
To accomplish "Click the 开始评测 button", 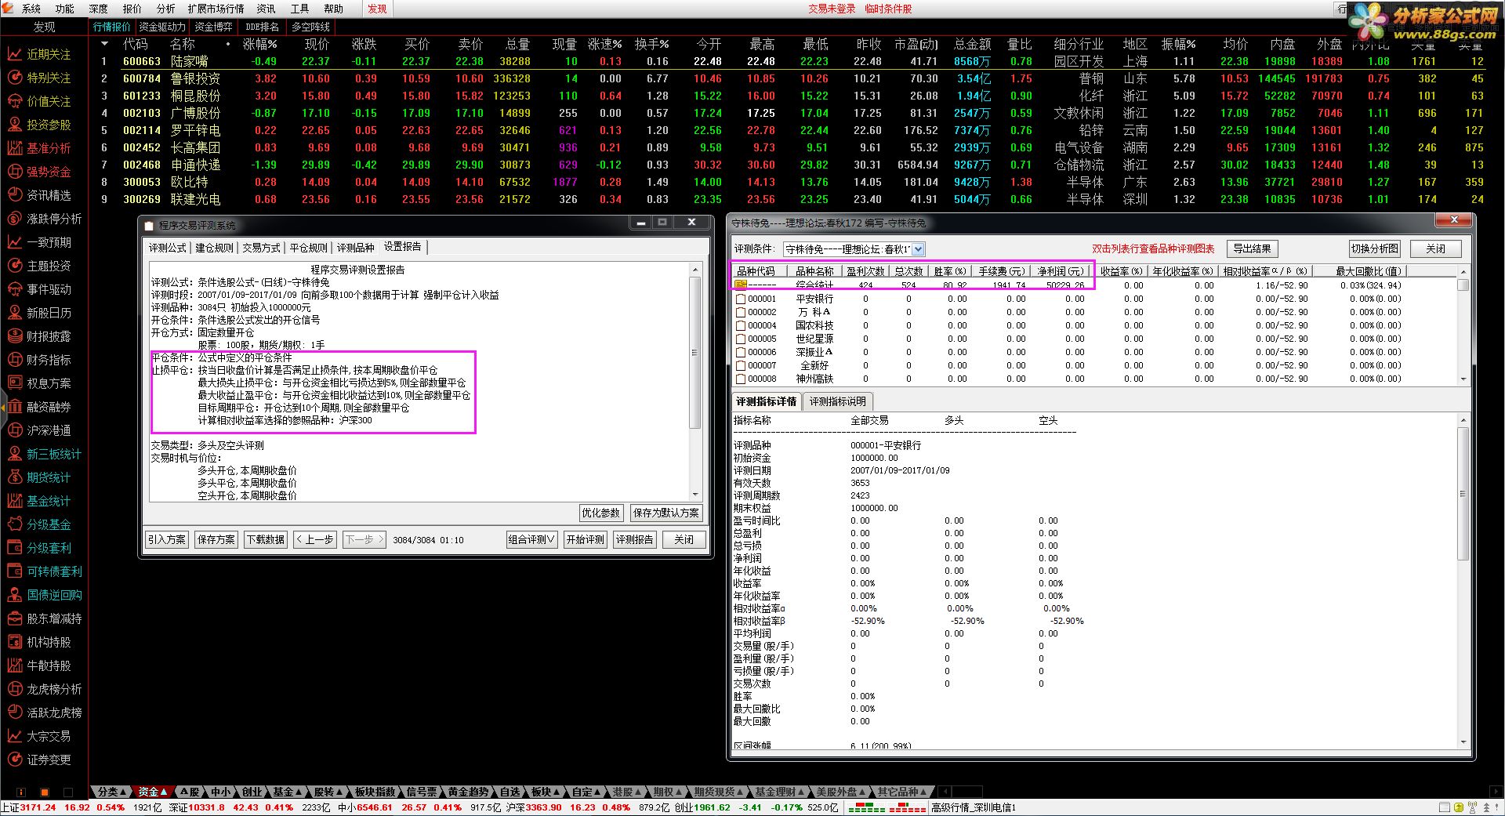I will tap(586, 539).
